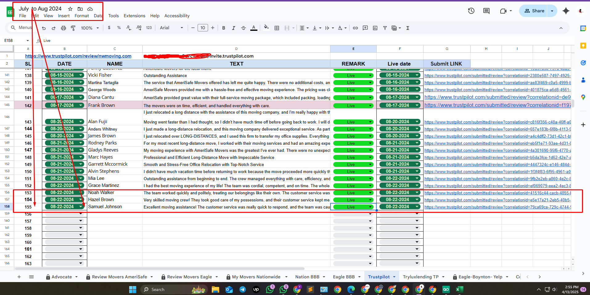Open the Borders tool
590x295 pixels.
click(x=277, y=28)
